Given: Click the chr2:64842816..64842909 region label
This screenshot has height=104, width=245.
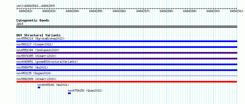Looking at the screenshot, I should point(36,6).
